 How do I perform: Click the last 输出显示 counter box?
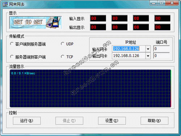[x=162, y=27]
